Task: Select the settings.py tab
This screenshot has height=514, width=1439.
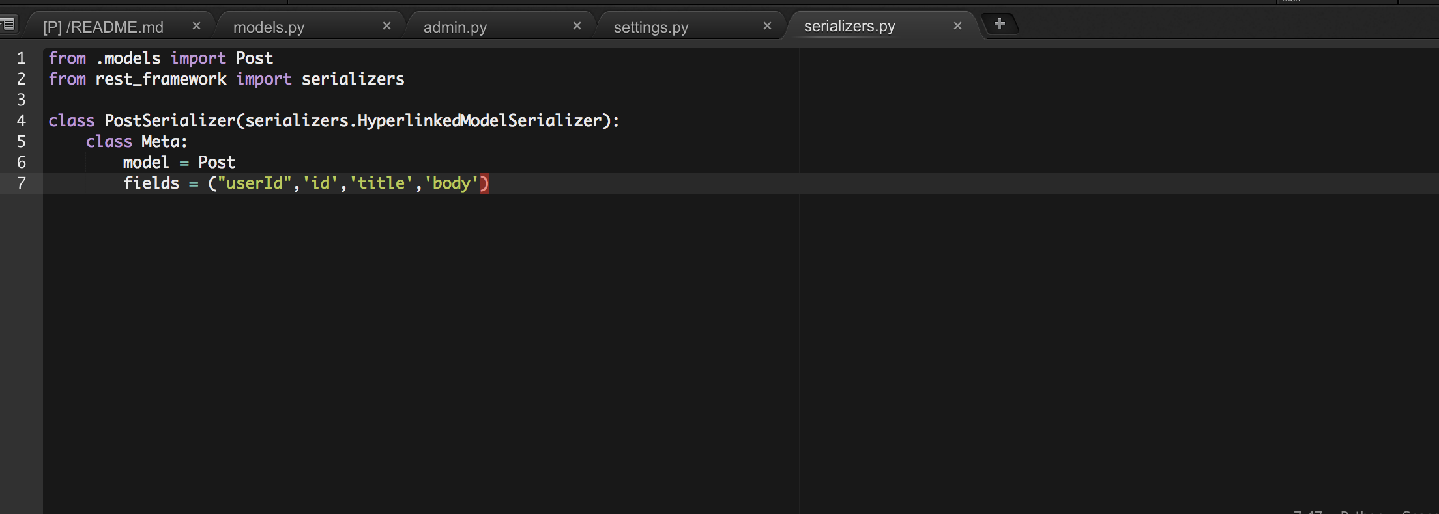Action: coord(650,27)
